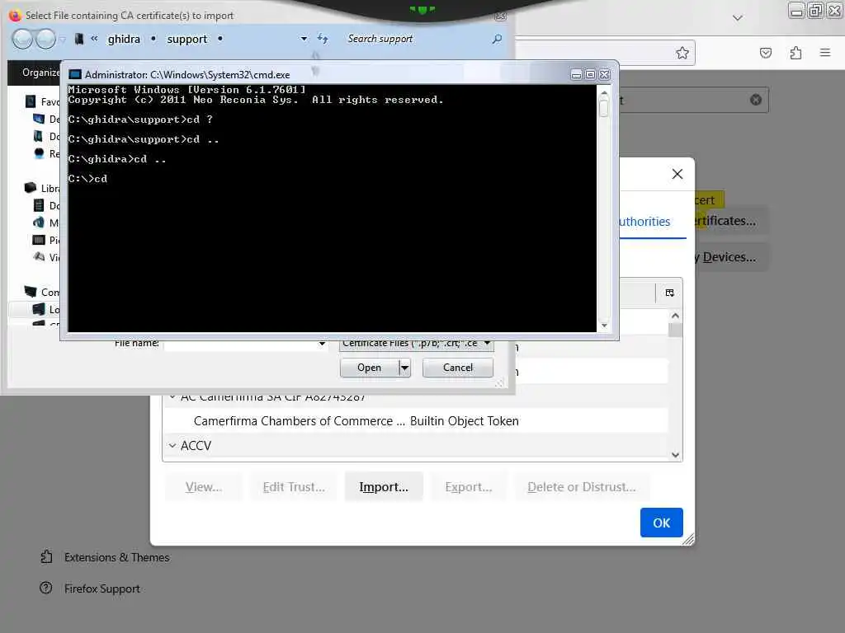Open the Certificate Files type dropdown

(487, 343)
